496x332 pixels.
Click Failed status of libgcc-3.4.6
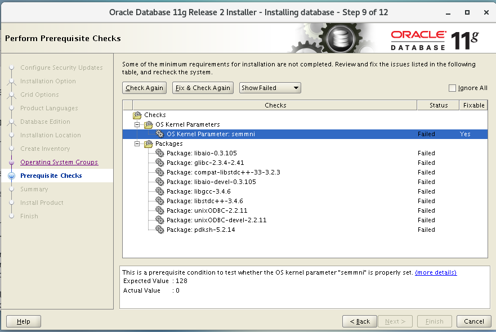tap(426, 192)
